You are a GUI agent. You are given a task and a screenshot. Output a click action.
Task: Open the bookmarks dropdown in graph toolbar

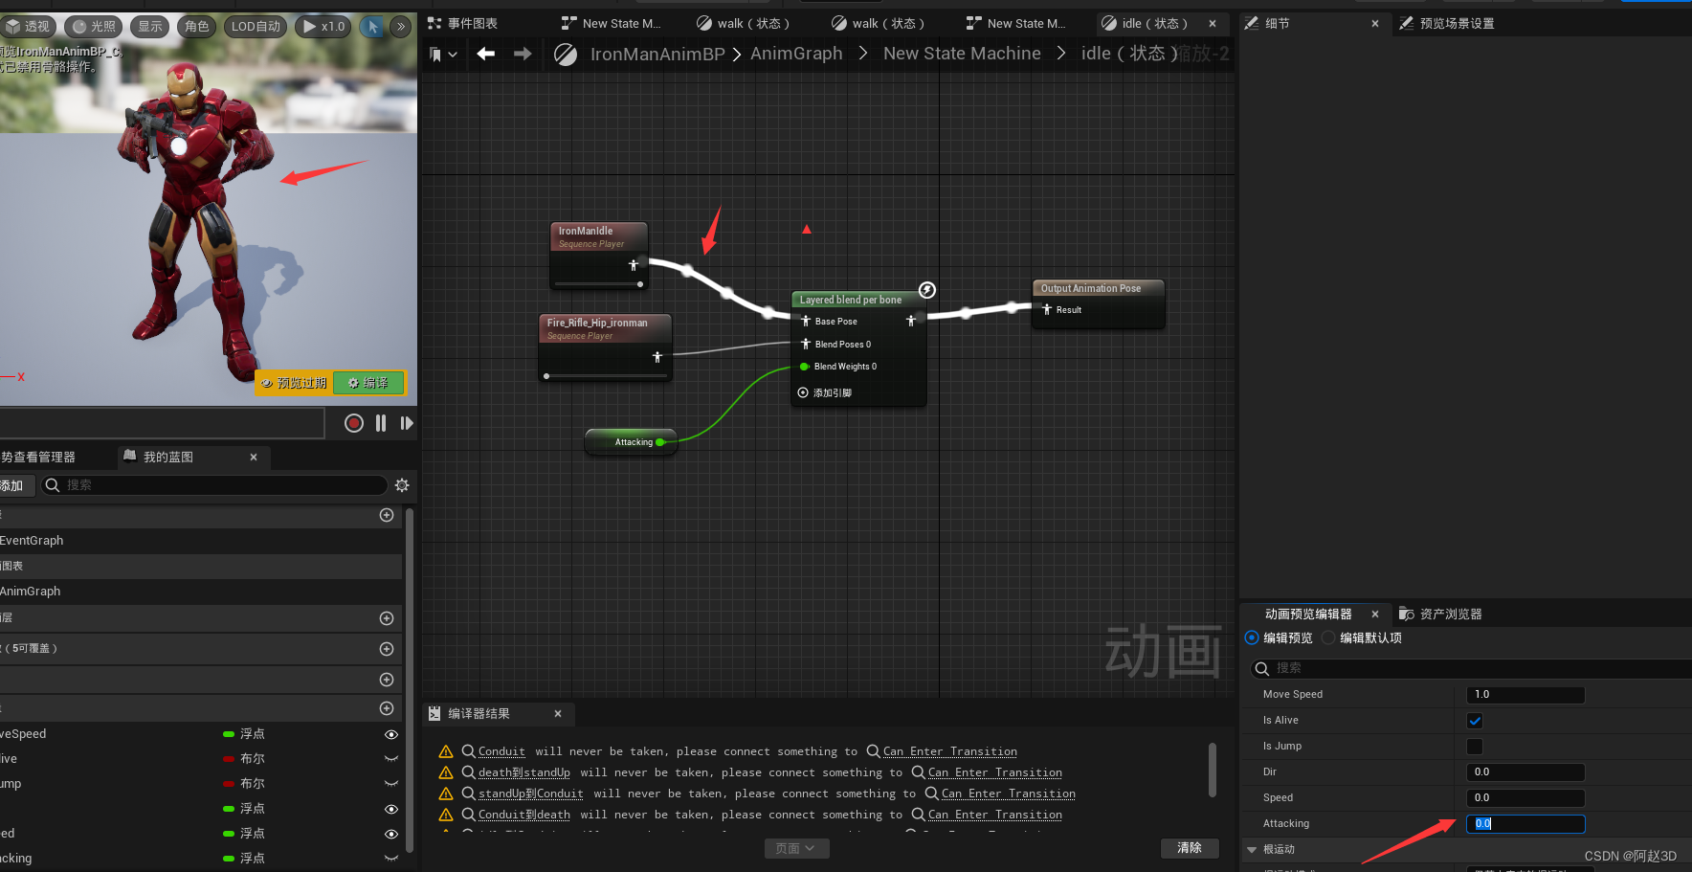[x=443, y=55]
